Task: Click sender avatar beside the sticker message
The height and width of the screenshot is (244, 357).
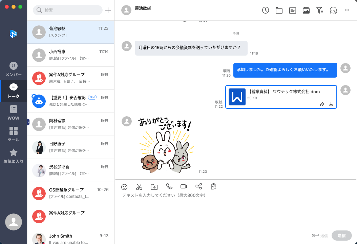Action: [x=127, y=121]
